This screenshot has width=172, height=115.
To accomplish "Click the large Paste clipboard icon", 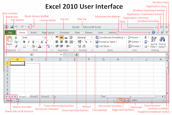I will (x=9, y=39).
